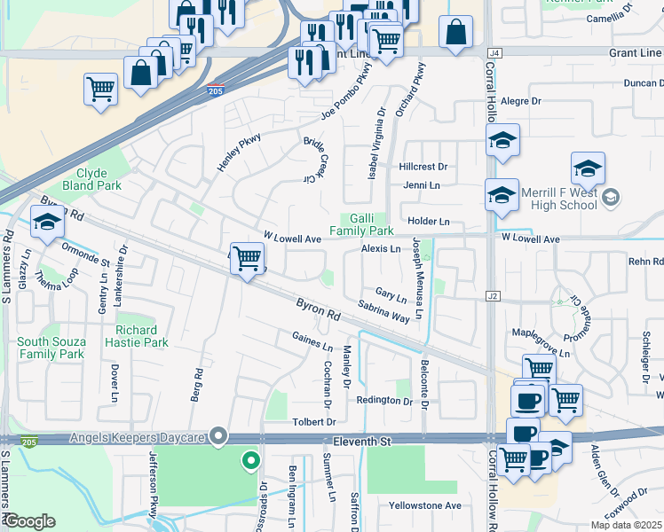This screenshot has width=664, height=532.
Task: Click the Thelma Loop label
Action: tap(56, 280)
